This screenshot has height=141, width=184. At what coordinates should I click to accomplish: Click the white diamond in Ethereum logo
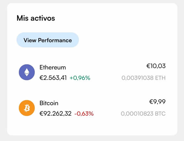[x=27, y=72]
